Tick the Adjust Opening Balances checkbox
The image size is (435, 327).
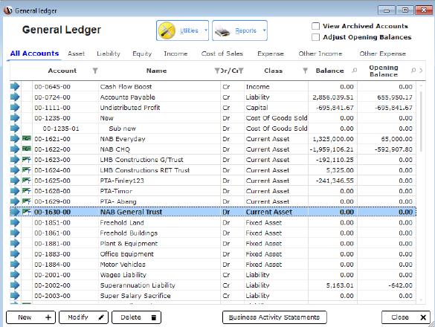pos(315,37)
